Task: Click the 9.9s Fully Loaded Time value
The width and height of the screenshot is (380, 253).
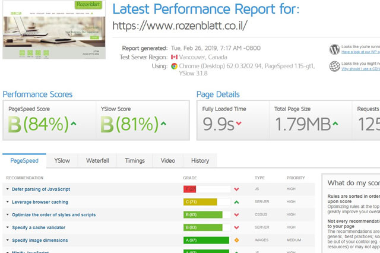Action: 218,124
